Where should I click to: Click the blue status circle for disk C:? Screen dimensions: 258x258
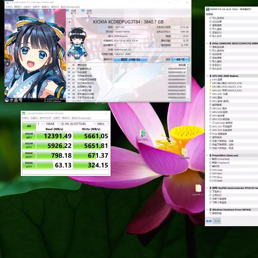click(x=67, y=10)
